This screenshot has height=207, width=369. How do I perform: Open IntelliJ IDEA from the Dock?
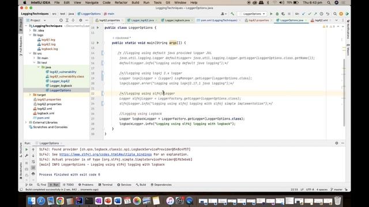(x=80, y=201)
